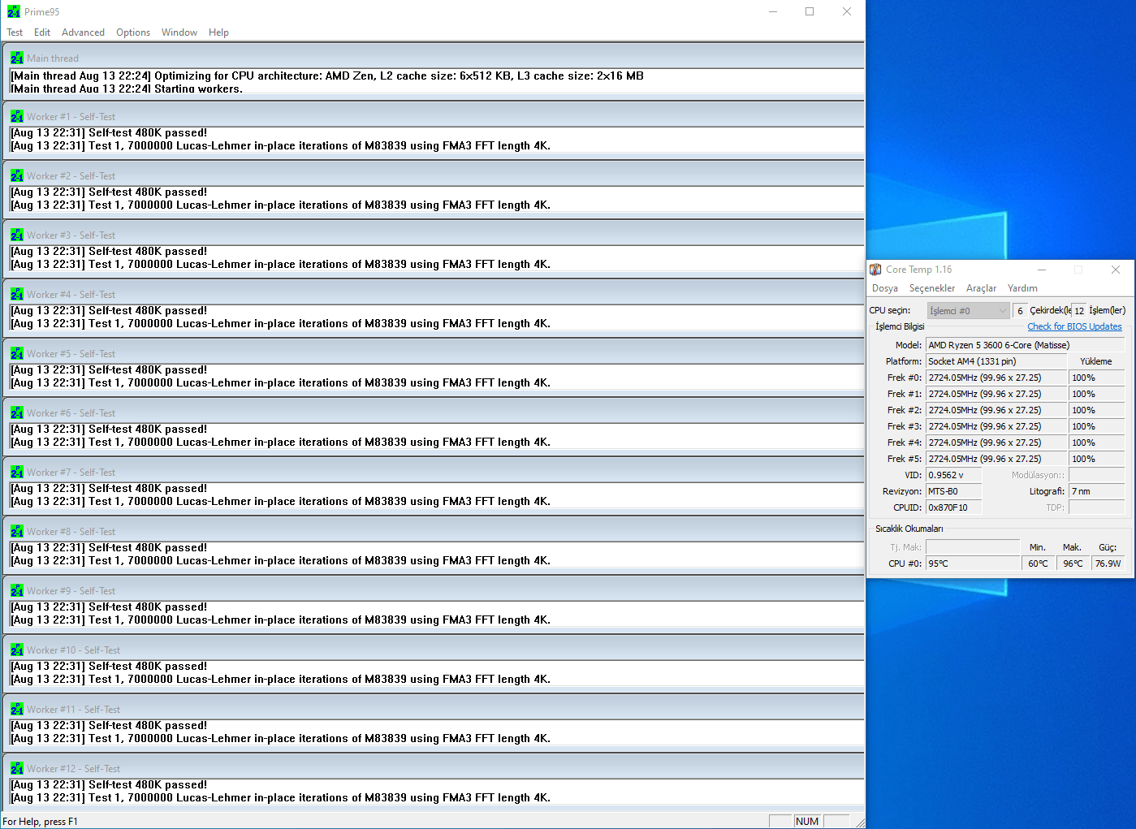Click the Frek #0 frequency value
This screenshot has height=829, width=1136.
(x=996, y=378)
